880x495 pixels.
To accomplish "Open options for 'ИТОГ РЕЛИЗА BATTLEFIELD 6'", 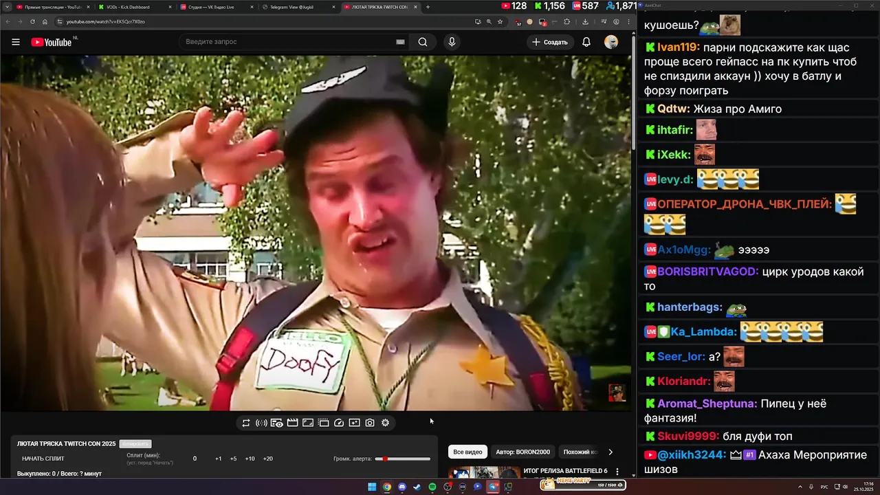I will [x=617, y=472].
